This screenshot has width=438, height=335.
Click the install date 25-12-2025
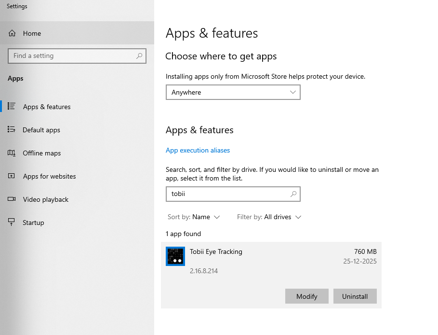(x=360, y=261)
